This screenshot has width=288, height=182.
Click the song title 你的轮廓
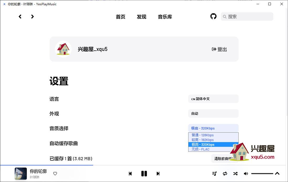point(38,171)
